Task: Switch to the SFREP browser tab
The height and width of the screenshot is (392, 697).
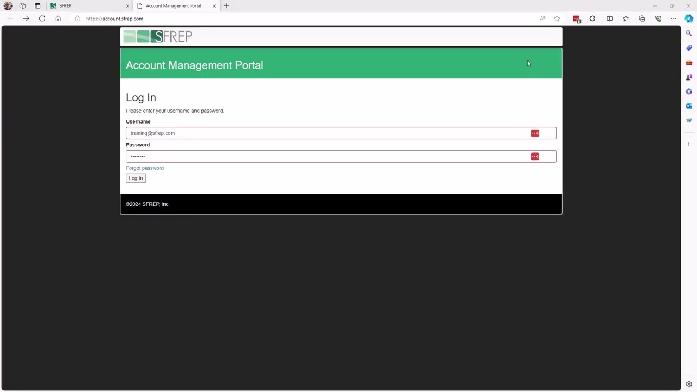Action: click(x=90, y=5)
